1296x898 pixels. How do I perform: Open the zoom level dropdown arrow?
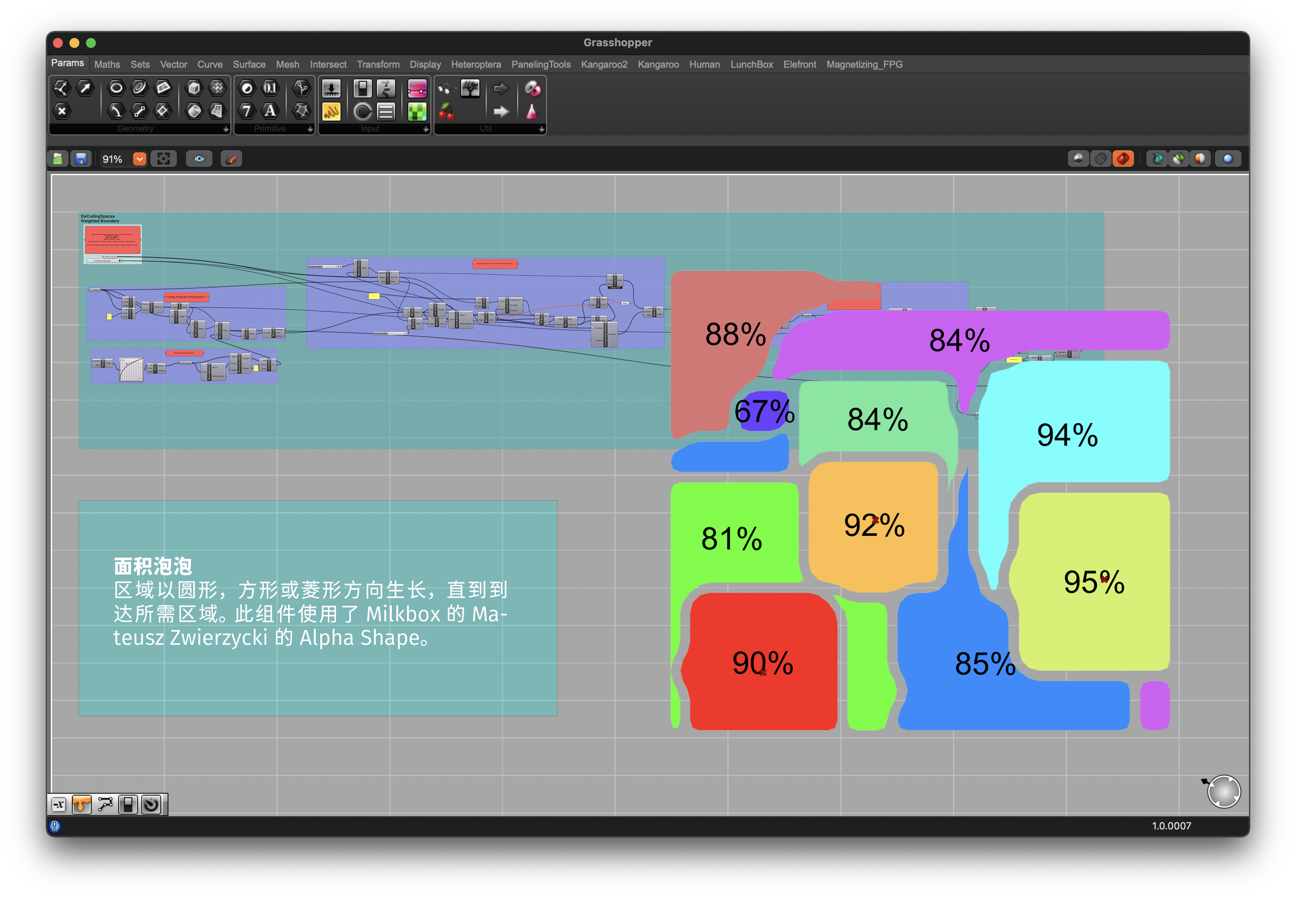tap(139, 159)
